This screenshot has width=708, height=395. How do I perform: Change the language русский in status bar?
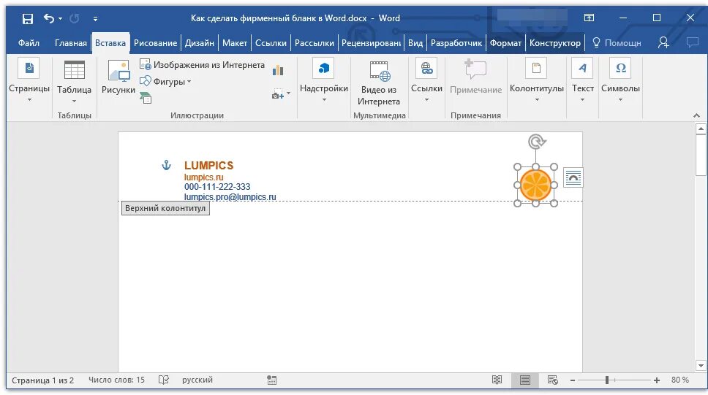coord(197,380)
